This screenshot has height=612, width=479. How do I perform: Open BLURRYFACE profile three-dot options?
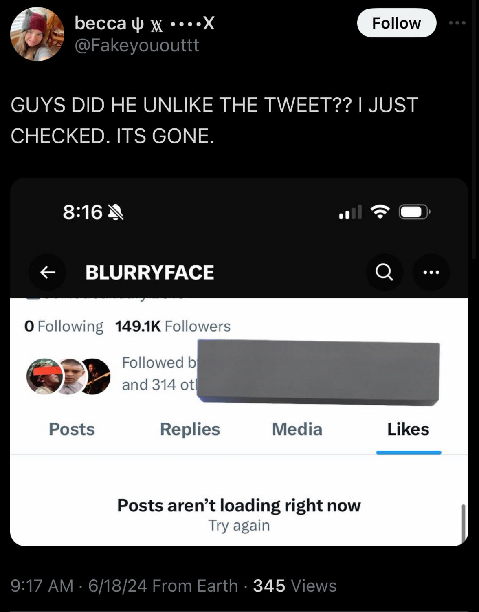pos(431,272)
